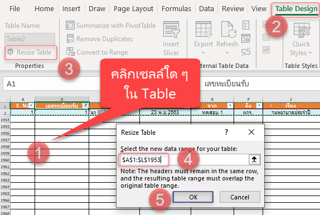Click the table Properties icon in External Table Data
This screenshot has width=320, height=215.
246,25
